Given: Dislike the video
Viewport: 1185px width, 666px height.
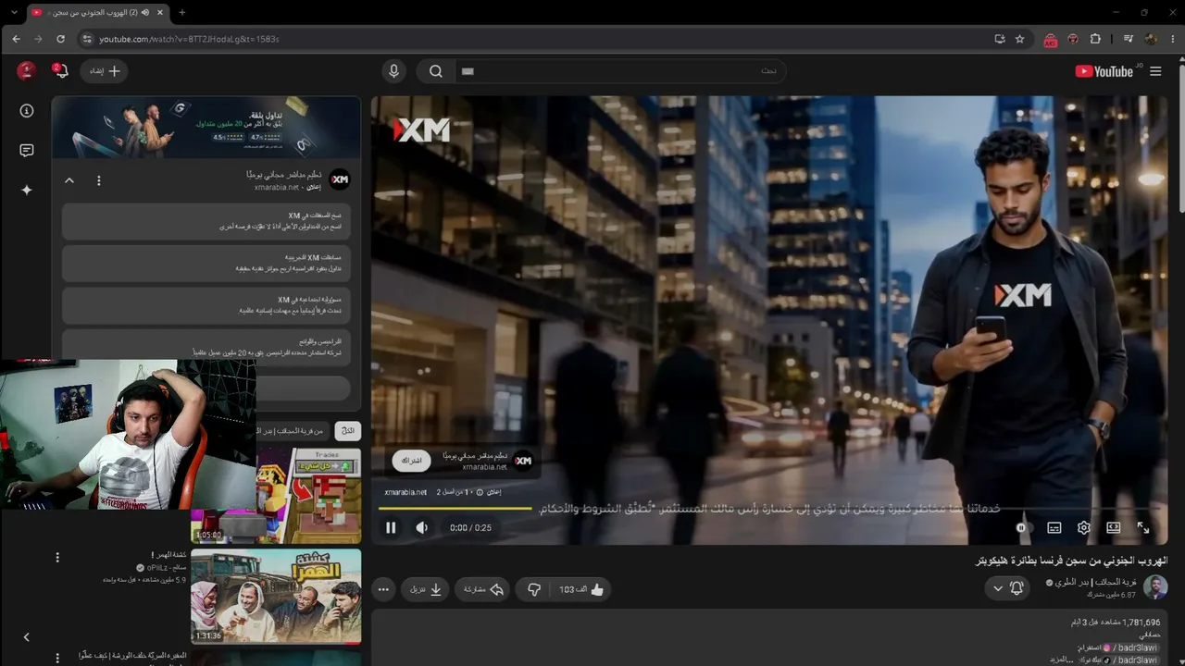Looking at the screenshot, I should point(534,589).
